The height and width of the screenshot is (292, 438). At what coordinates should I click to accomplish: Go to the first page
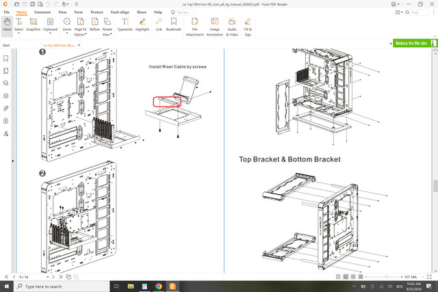(6, 277)
